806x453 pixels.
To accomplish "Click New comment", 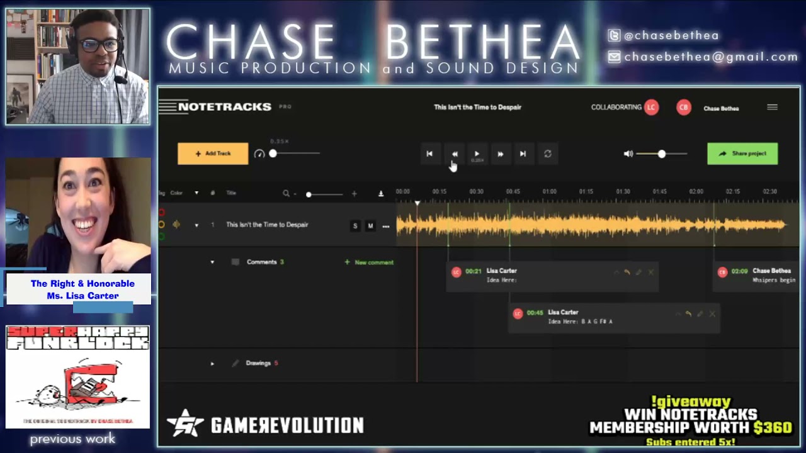I will 369,262.
